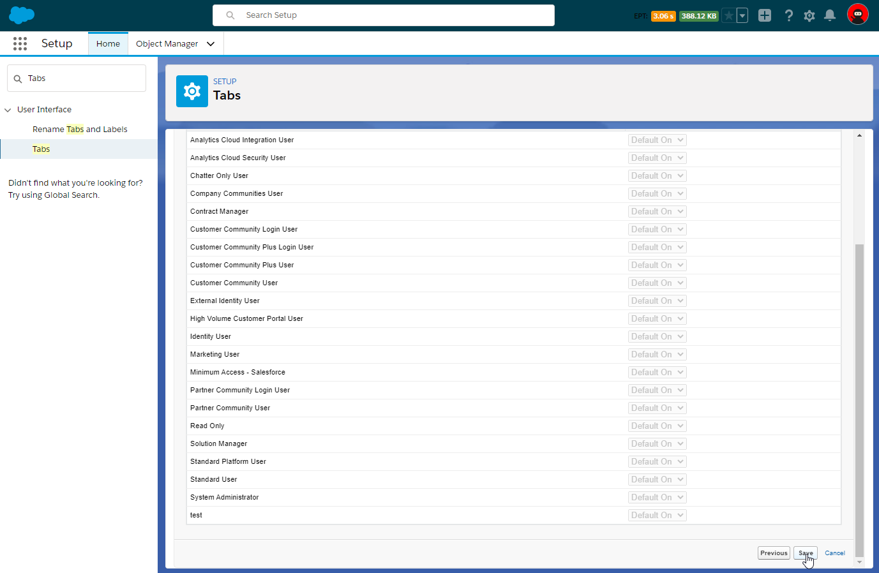Expand the Object Manager chevron menu
The width and height of the screenshot is (879, 573).
click(x=211, y=44)
